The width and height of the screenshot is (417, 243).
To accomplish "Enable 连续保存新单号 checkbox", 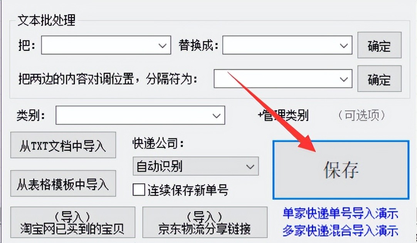I will pos(139,190).
